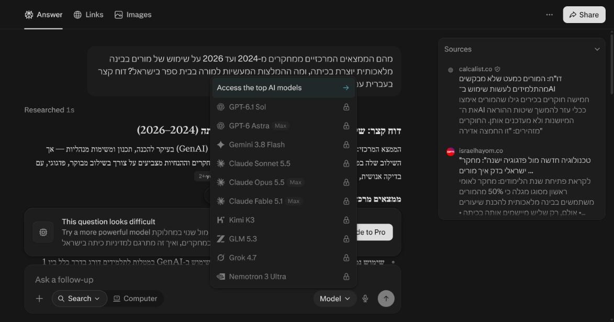Click the microphone voice input icon
614x322 pixels.
(365, 298)
